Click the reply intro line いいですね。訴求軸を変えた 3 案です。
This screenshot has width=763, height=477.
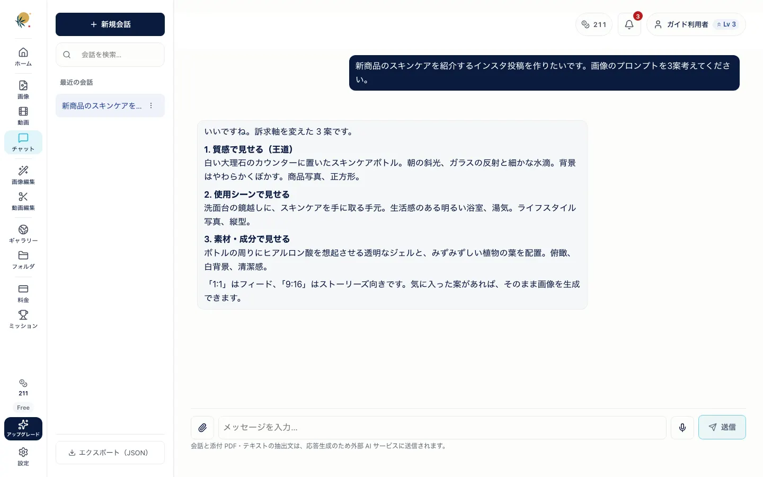[x=279, y=131]
